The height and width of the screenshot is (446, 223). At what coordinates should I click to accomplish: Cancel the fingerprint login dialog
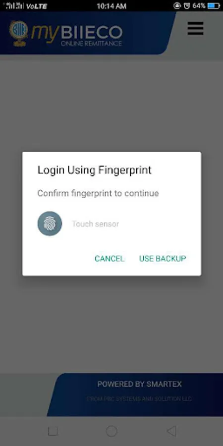pos(110,258)
